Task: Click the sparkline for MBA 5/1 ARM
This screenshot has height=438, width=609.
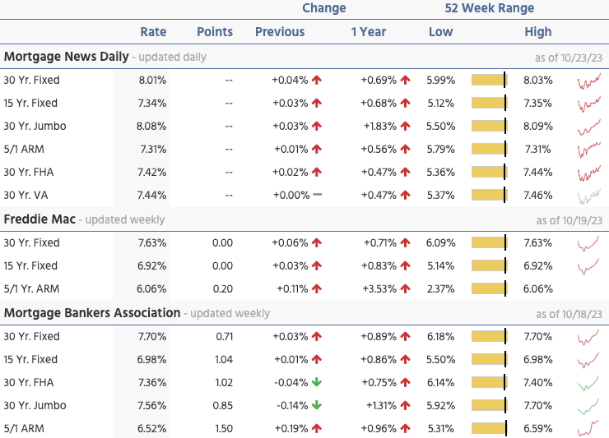Action: point(589,429)
